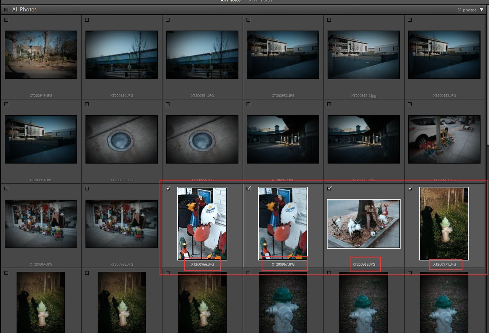The image size is (489, 333).
Task: Check the box for XT200955.JPG
Action: (x=87, y=104)
